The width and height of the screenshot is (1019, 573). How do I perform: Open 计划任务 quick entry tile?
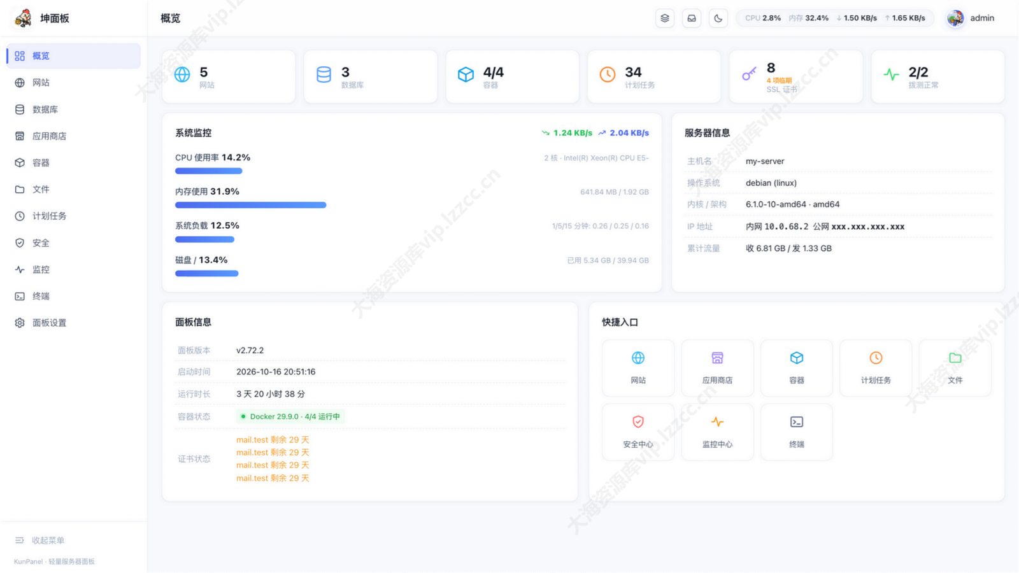[876, 368]
